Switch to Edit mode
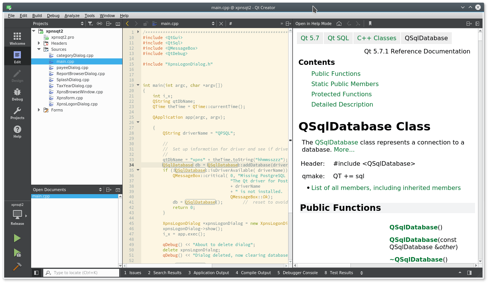This screenshot has height=284, width=489. pyautogui.click(x=17, y=57)
